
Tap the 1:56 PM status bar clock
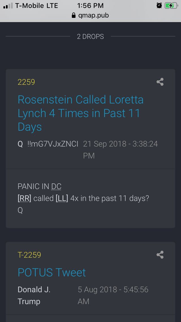click(x=90, y=6)
